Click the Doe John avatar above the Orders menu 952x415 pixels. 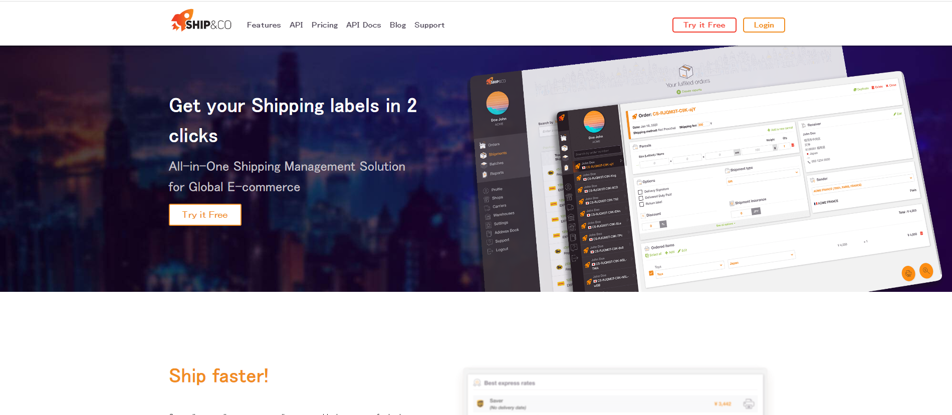[498, 103]
